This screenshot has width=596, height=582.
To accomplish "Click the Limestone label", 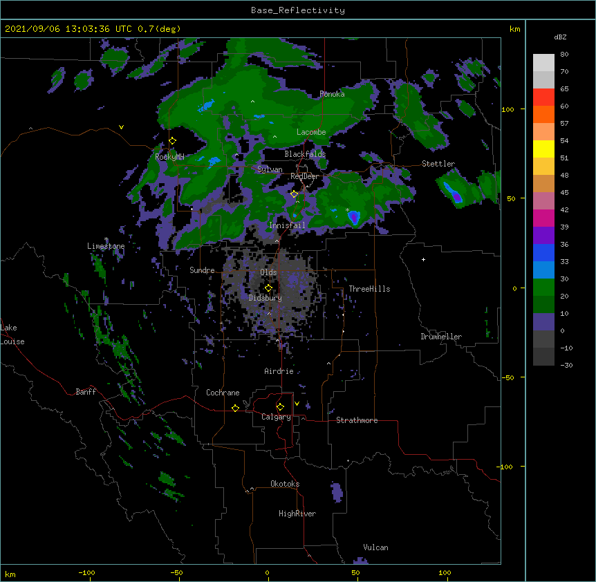I will click(106, 246).
